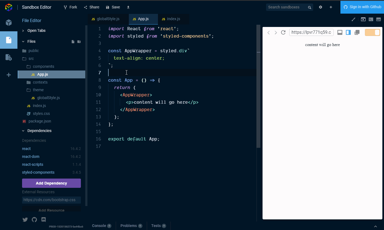This screenshot has height=230, width=384.
Task: Open the Configuration Files sidebar icon
Action: [x=8, y=57]
